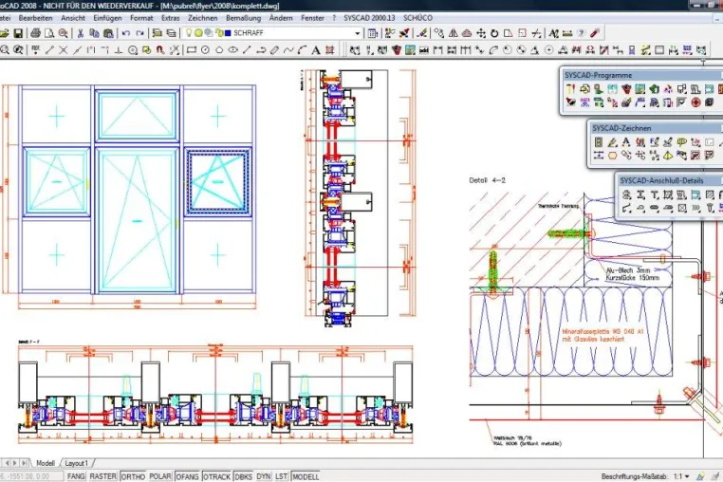Toggle ORTHO mode in status bar
723x482 pixels.
point(133,476)
